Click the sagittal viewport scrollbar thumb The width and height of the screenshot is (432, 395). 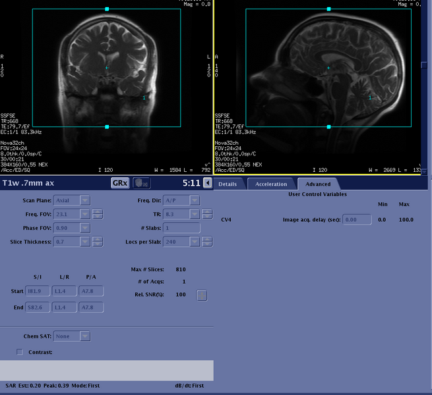click(x=424, y=65)
